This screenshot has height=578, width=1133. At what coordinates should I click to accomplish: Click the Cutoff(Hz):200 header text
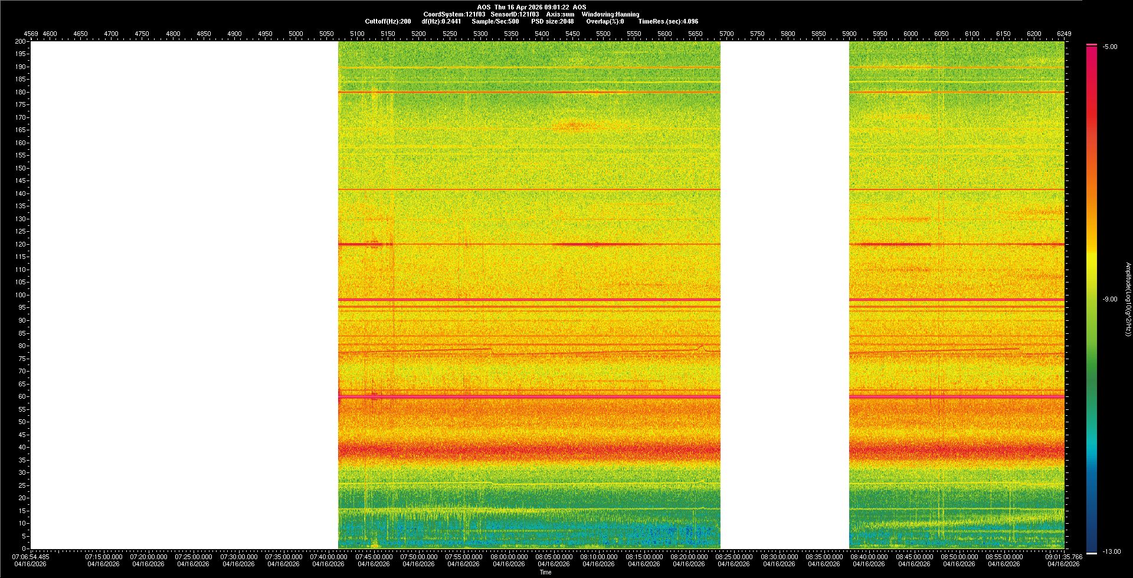pos(388,21)
